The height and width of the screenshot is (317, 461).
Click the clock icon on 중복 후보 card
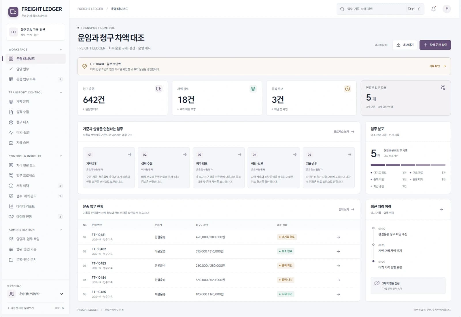tap(347, 89)
